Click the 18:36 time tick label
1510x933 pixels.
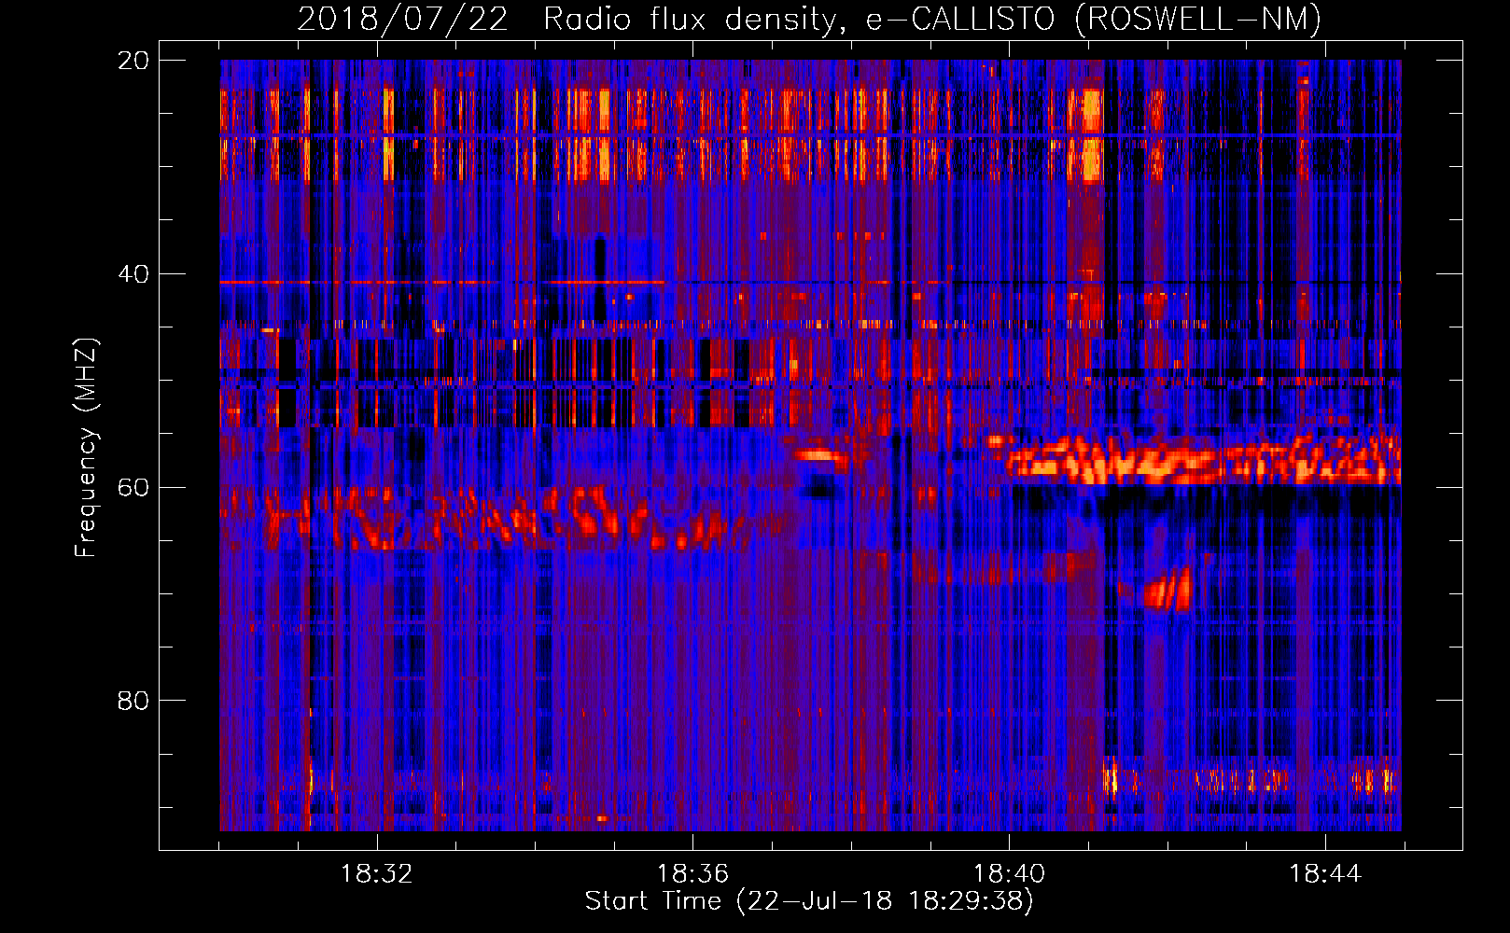coord(692,874)
